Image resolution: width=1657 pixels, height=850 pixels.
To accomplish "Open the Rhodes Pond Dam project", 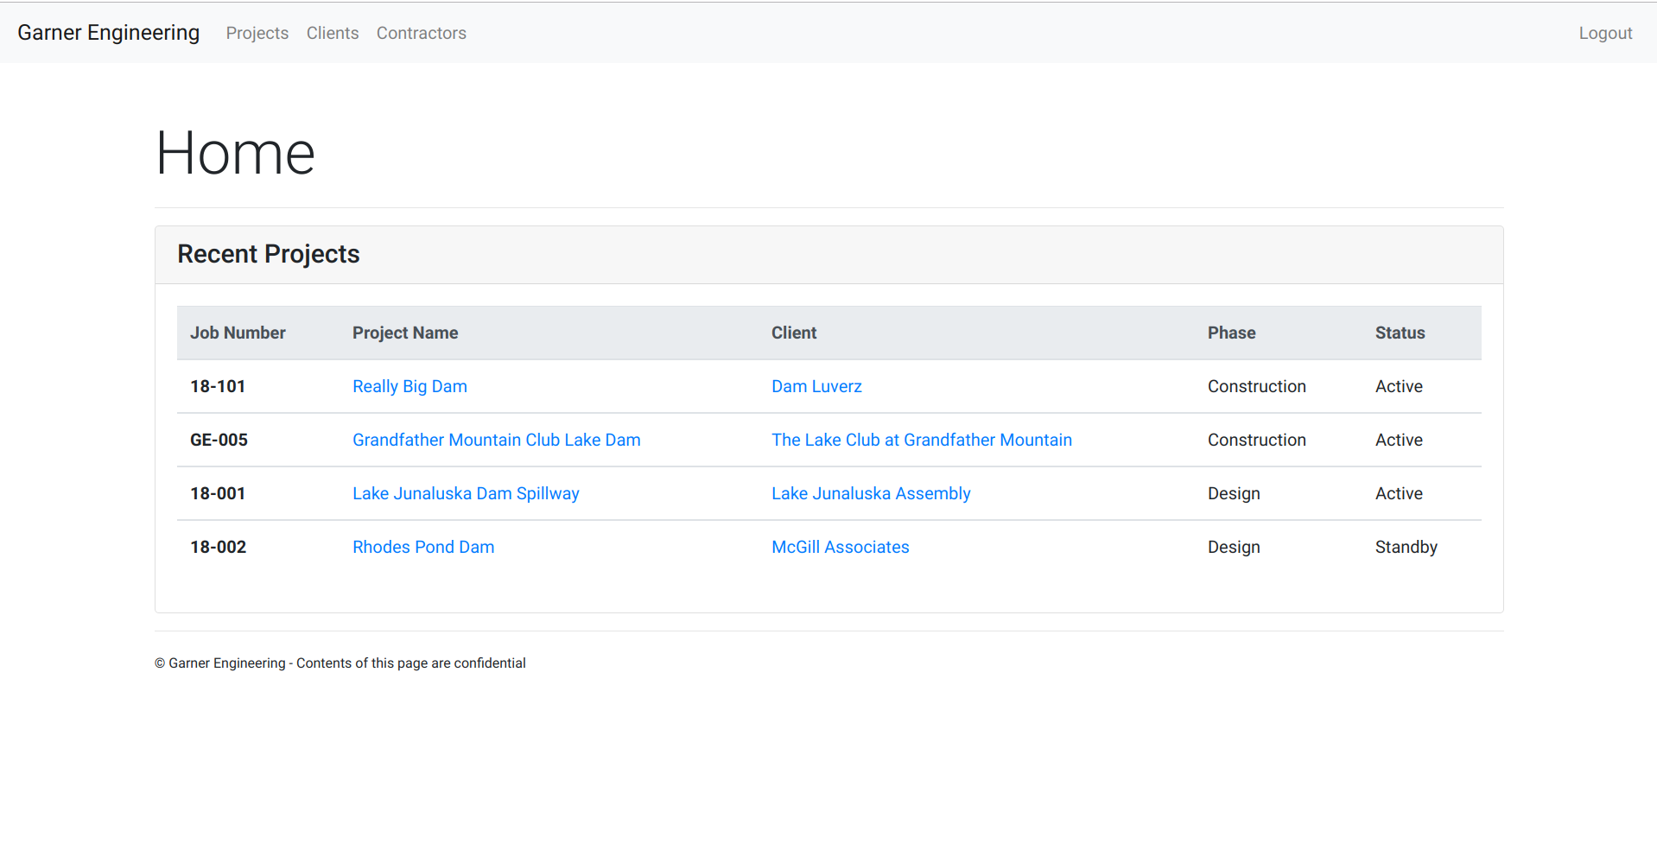I will tap(423, 547).
